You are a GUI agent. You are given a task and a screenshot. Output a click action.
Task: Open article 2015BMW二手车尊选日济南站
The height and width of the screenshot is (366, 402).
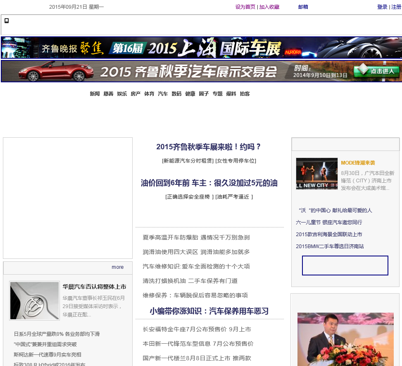(x=330, y=246)
